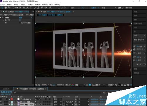Open the 段落 panel
The width and height of the screenshot is (147, 106).
[x=136, y=69]
